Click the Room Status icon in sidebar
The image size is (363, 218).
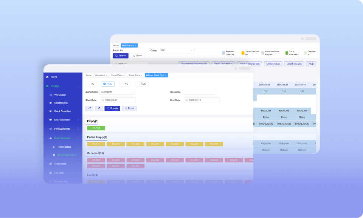(54, 147)
